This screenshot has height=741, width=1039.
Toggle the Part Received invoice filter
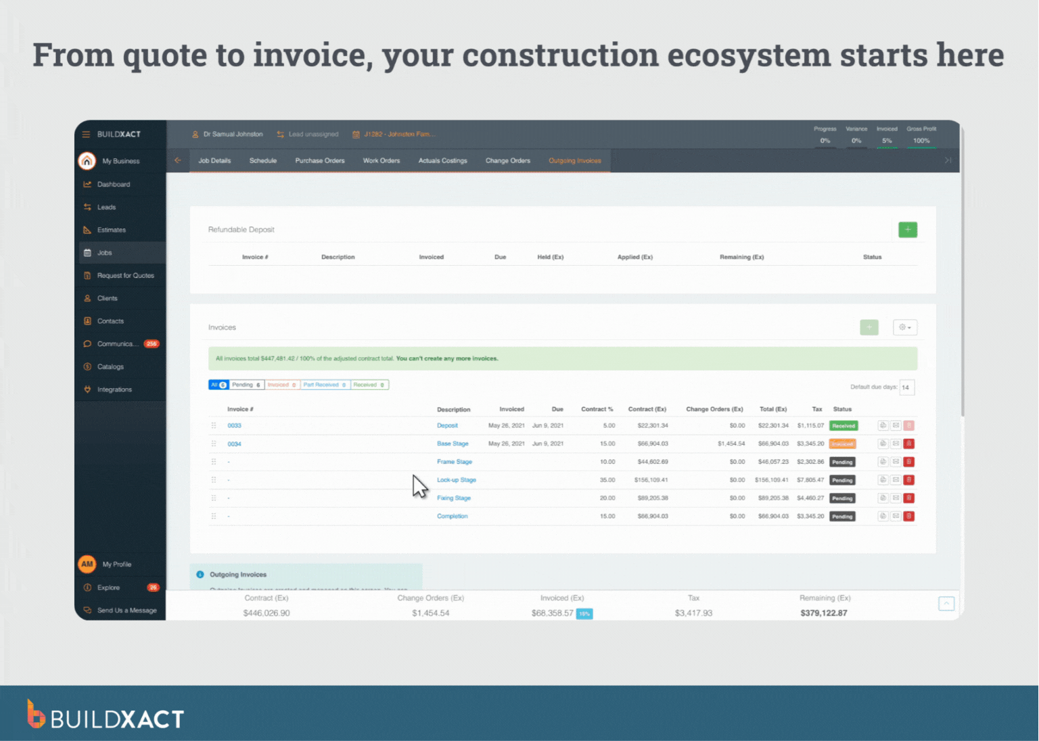click(x=325, y=385)
